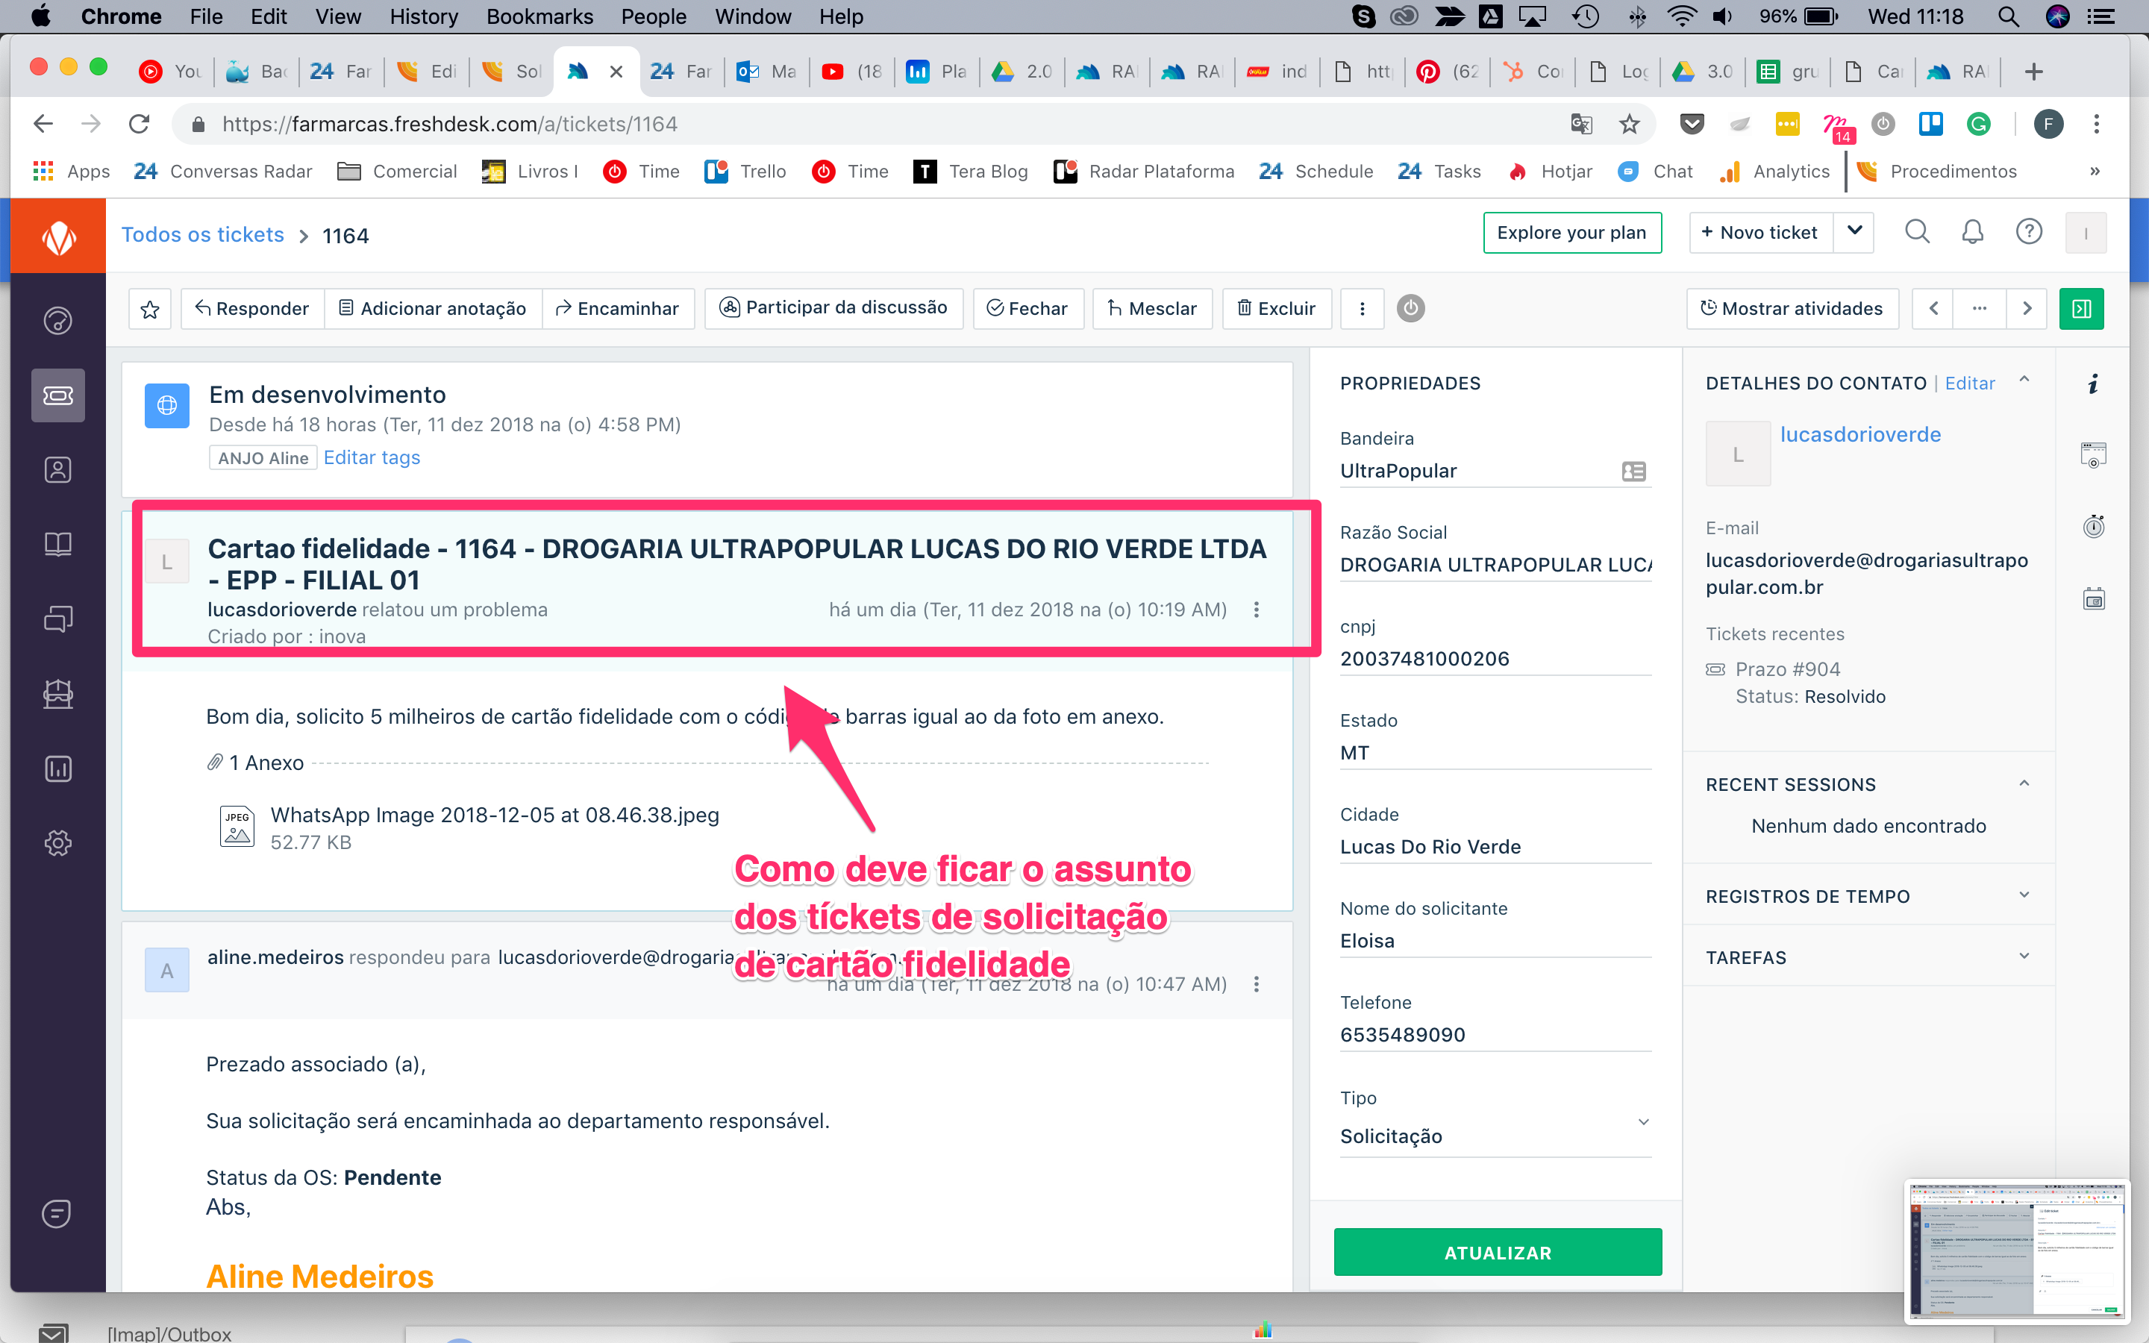This screenshot has height=1343, width=2149.
Task: Click the search magnifier in Freshdesk header
Action: 1916,233
